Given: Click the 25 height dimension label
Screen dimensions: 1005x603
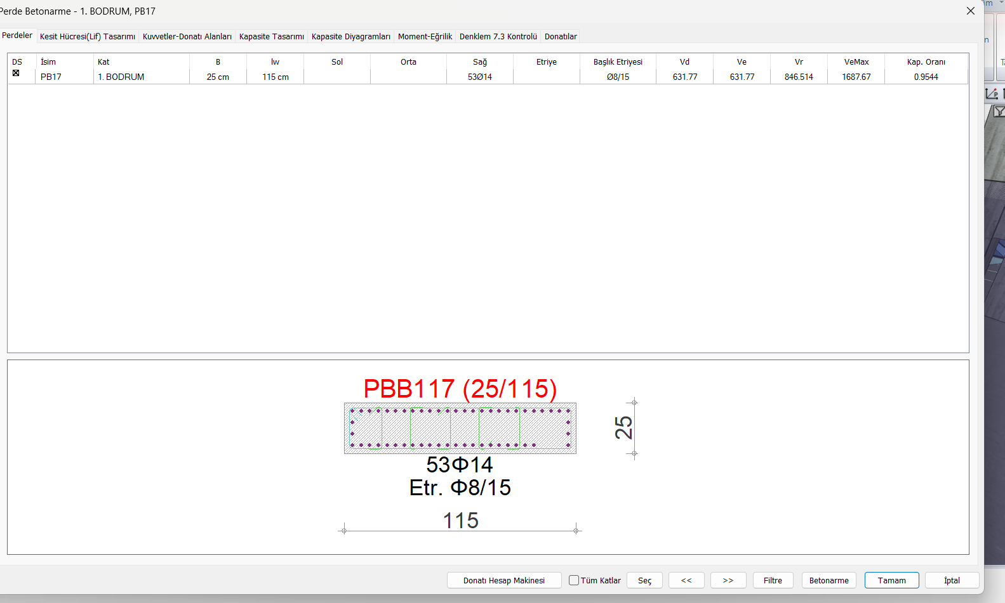Looking at the screenshot, I should [x=623, y=428].
